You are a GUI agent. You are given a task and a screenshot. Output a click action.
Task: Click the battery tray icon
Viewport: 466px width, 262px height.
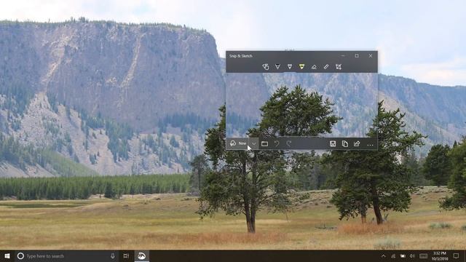tap(403, 255)
